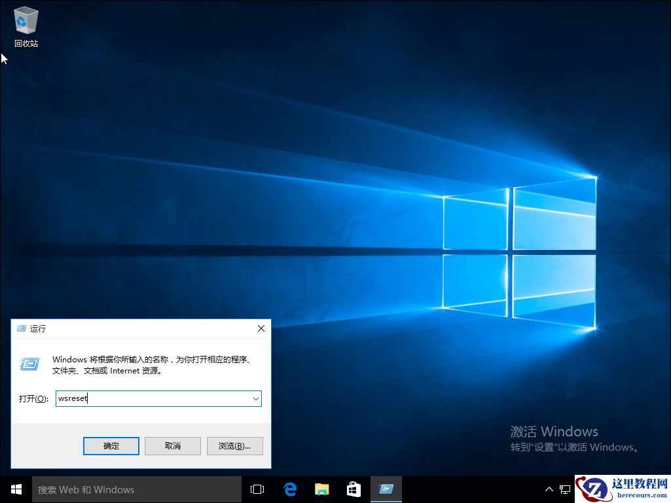Click the network icon in the system tray
The width and height of the screenshot is (671, 503).
point(564,489)
